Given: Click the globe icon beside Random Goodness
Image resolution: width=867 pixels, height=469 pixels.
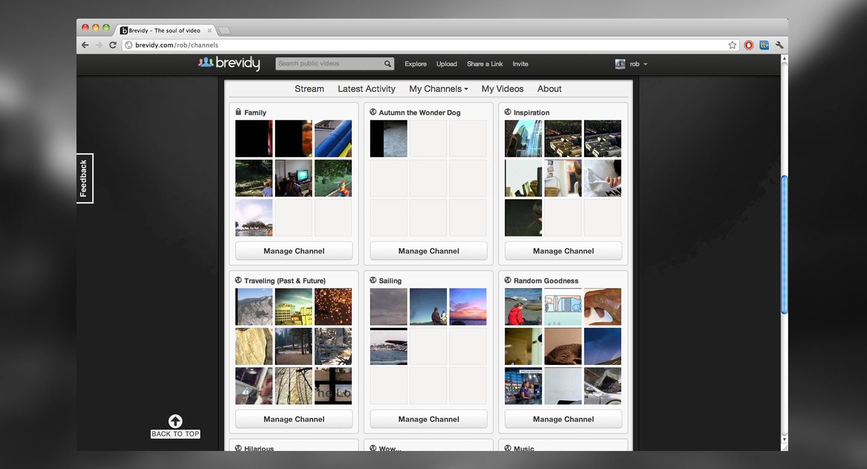Looking at the screenshot, I should click(x=508, y=280).
